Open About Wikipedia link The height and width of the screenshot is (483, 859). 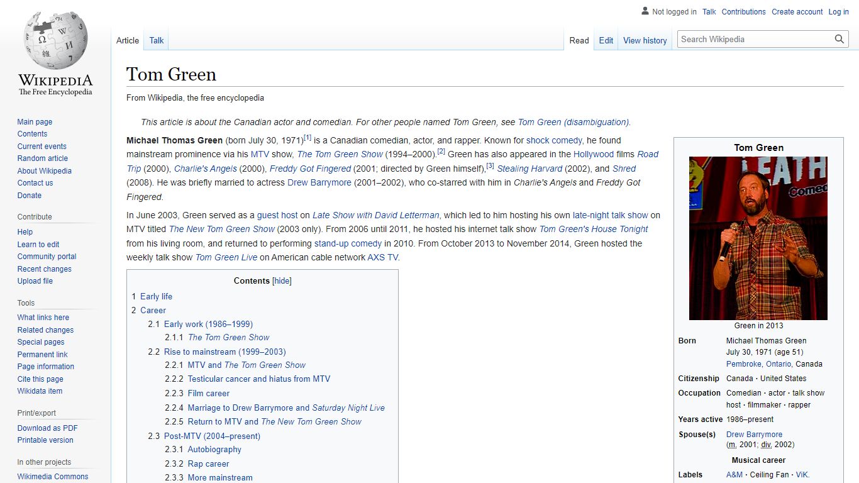pyautogui.click(x=45, y=171)
